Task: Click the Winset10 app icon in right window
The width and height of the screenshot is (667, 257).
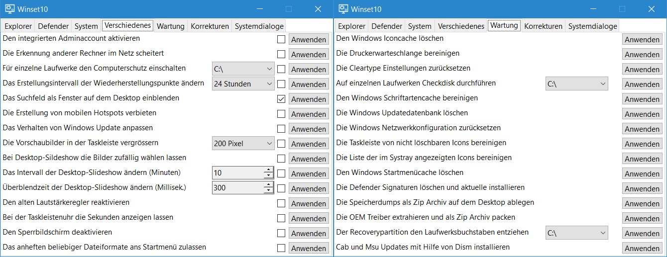Action: [342, 9]
